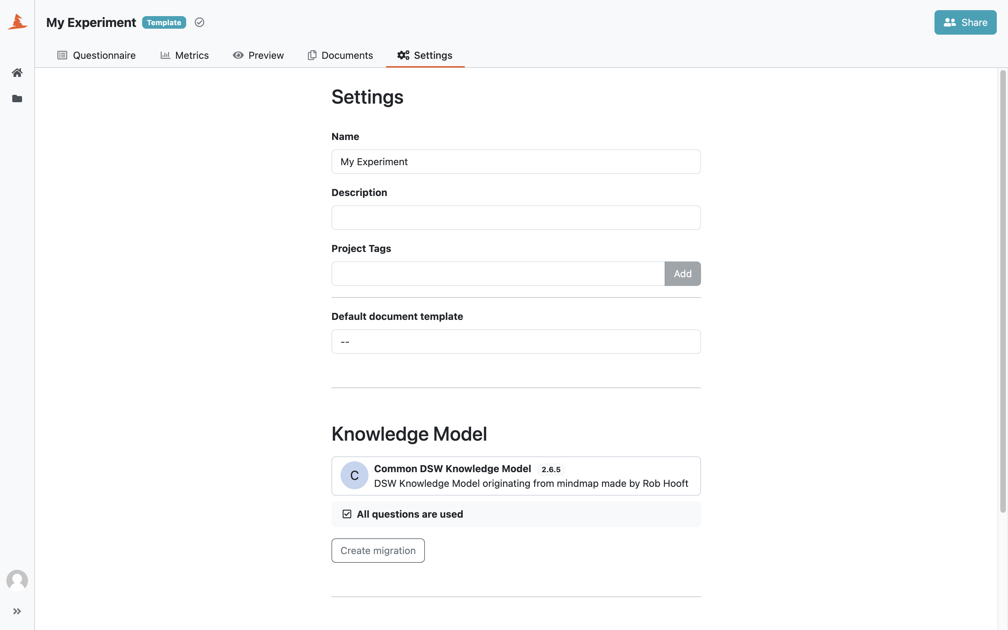Click the knowledge model description text
This screenshot has height=630, width=1008.
(531, 483)
